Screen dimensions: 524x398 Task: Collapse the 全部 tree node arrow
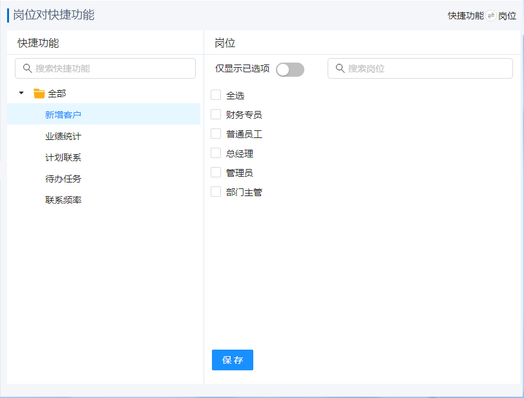21,94
